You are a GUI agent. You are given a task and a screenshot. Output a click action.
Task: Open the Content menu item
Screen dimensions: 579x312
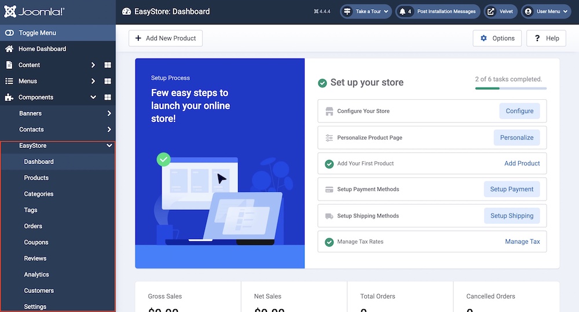(29, 65)
